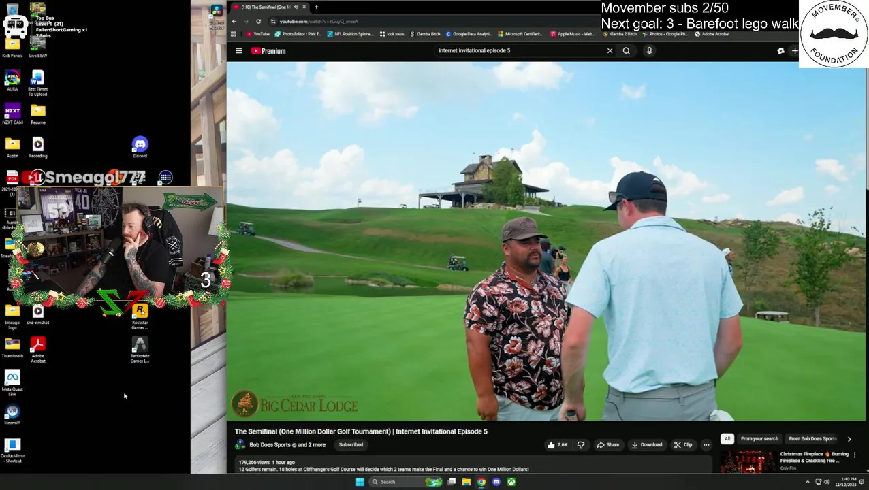
Task: Open Adobe Acrobat desktop shortcut
Action: click(38, 350)
